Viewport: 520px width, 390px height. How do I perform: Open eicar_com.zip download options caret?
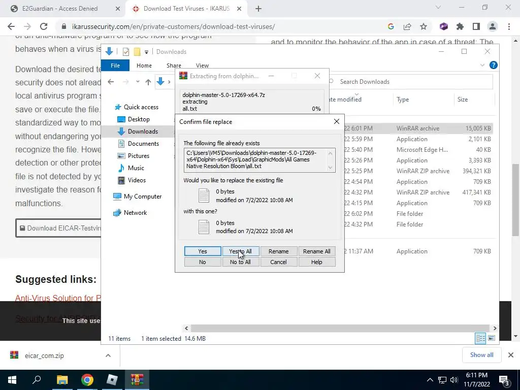pyautogui.click(x=108, y=355)
